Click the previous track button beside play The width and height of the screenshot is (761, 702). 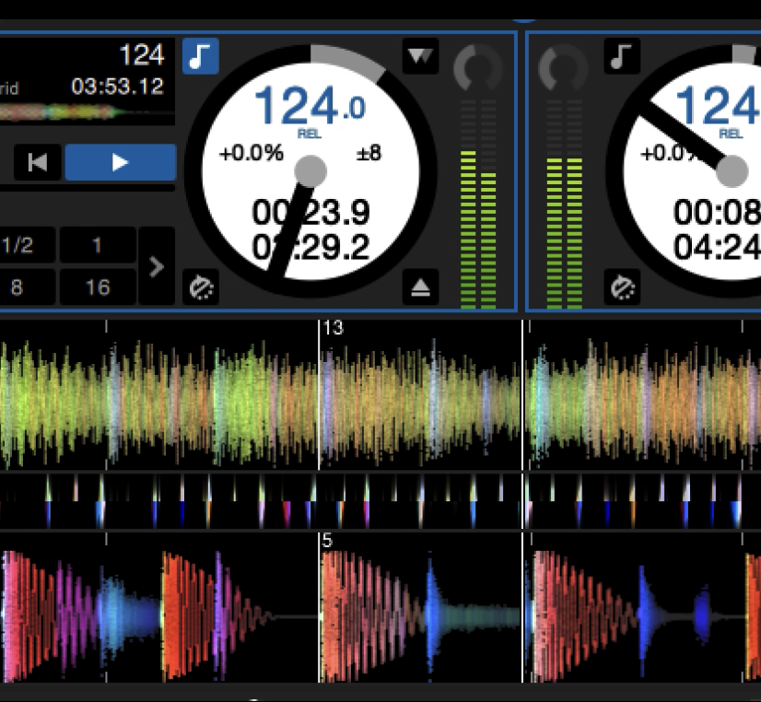click(38, 162)
